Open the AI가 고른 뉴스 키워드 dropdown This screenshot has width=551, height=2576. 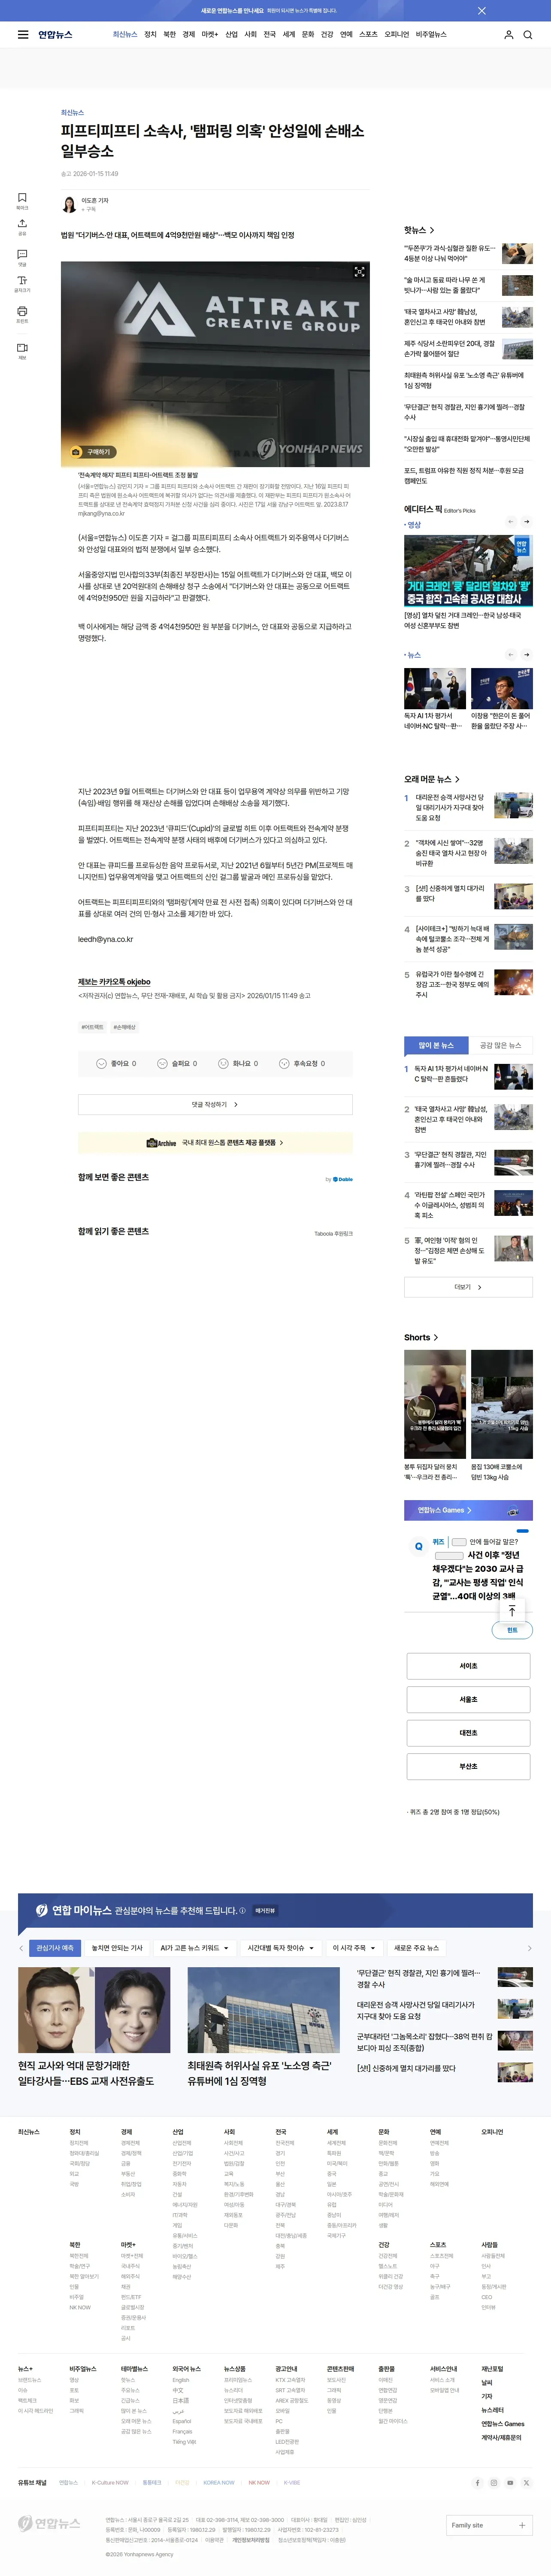click(195, 1948)
